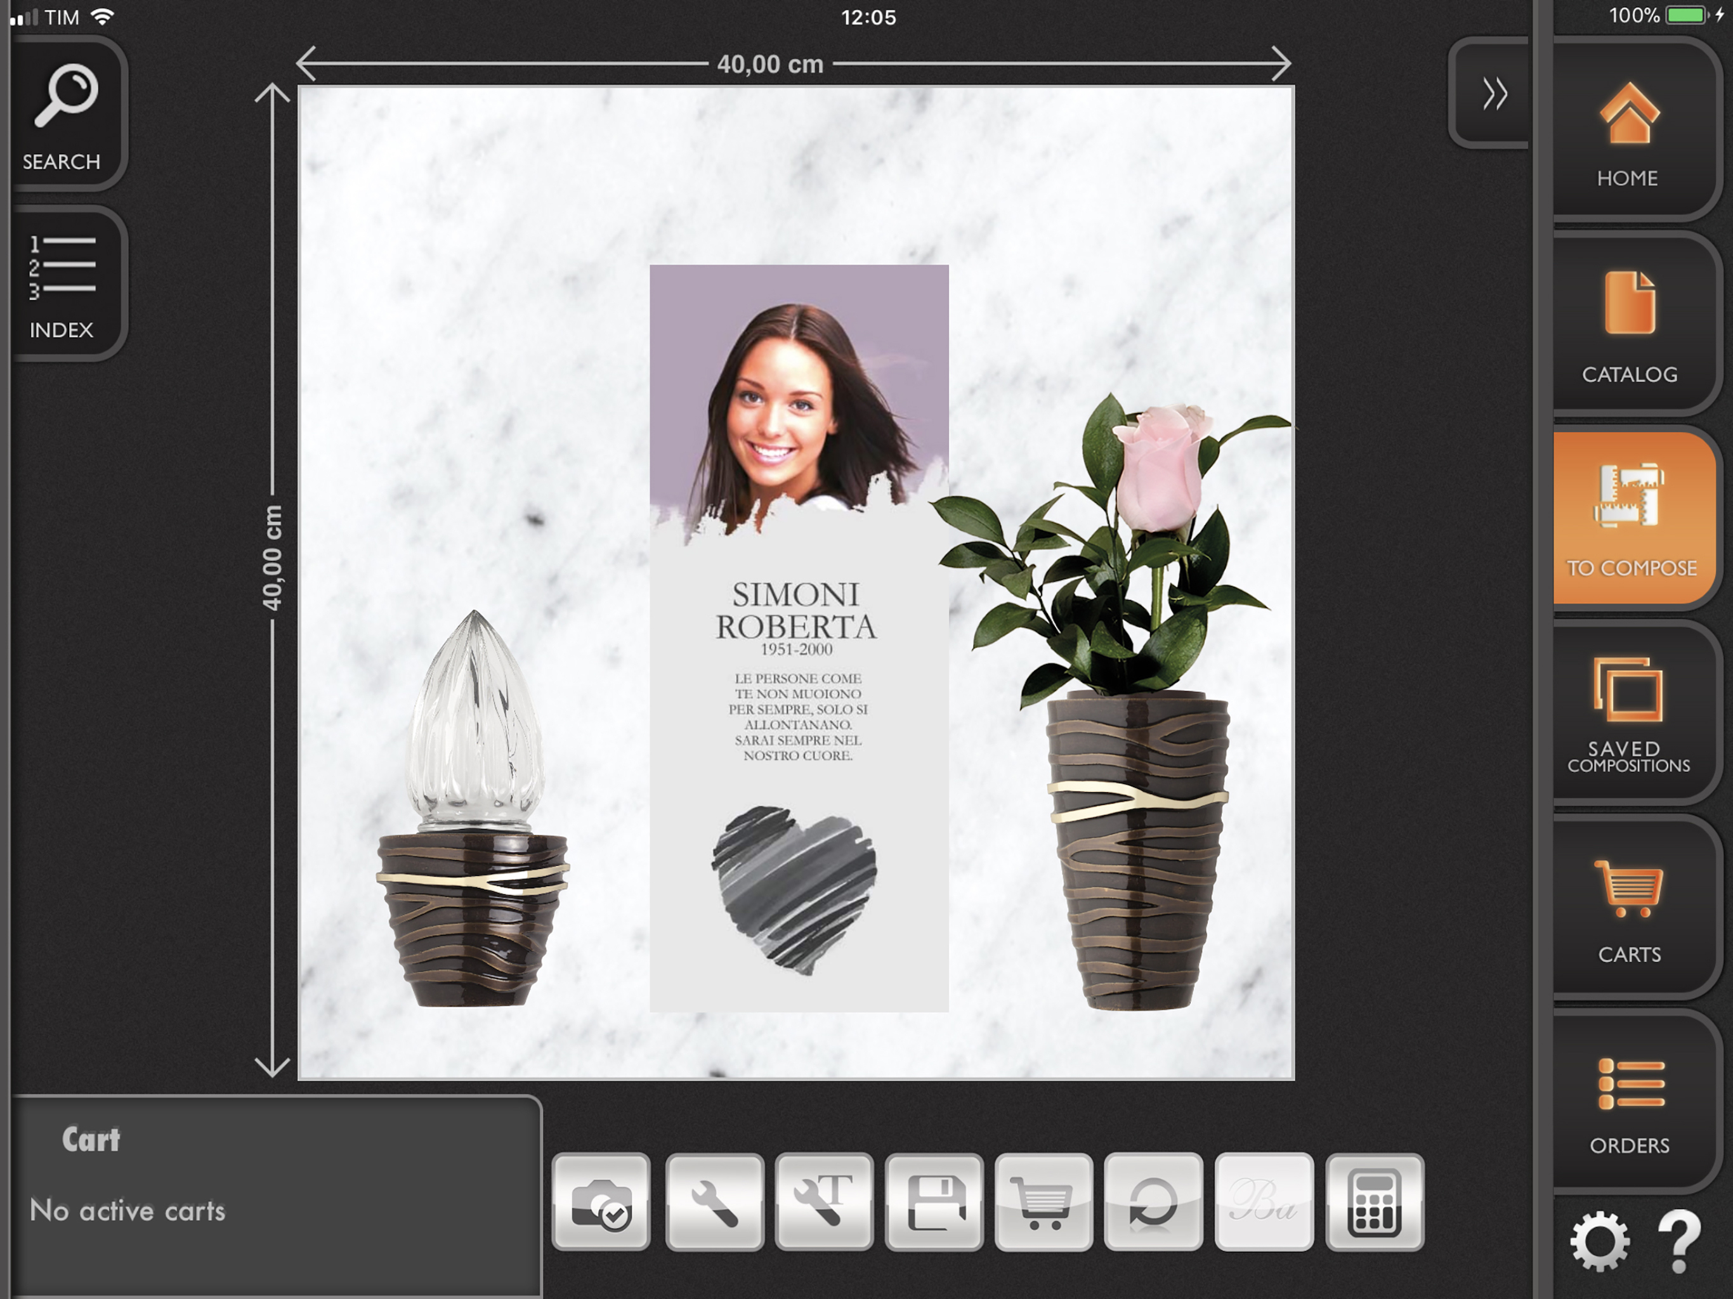The image size is (1733, 1299).
Task: Open the wrench settings tool
Action: point(714,1202)
